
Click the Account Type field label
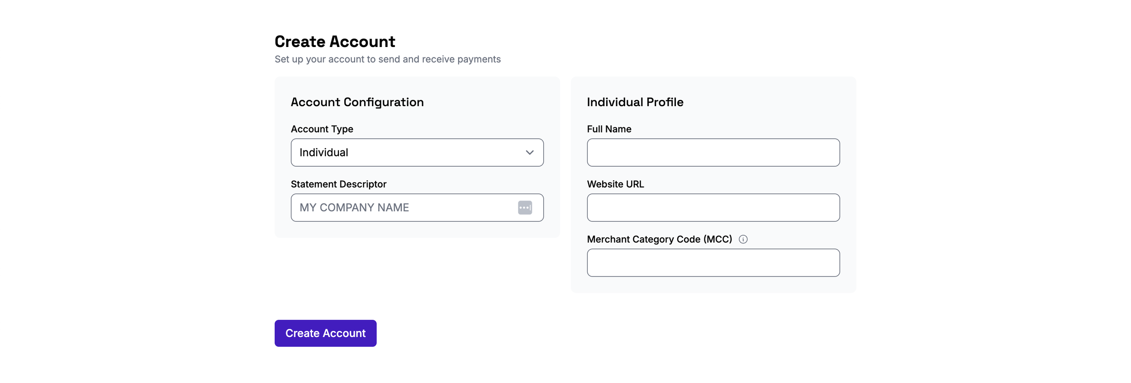pyautogui.click(x=322, y=129)
